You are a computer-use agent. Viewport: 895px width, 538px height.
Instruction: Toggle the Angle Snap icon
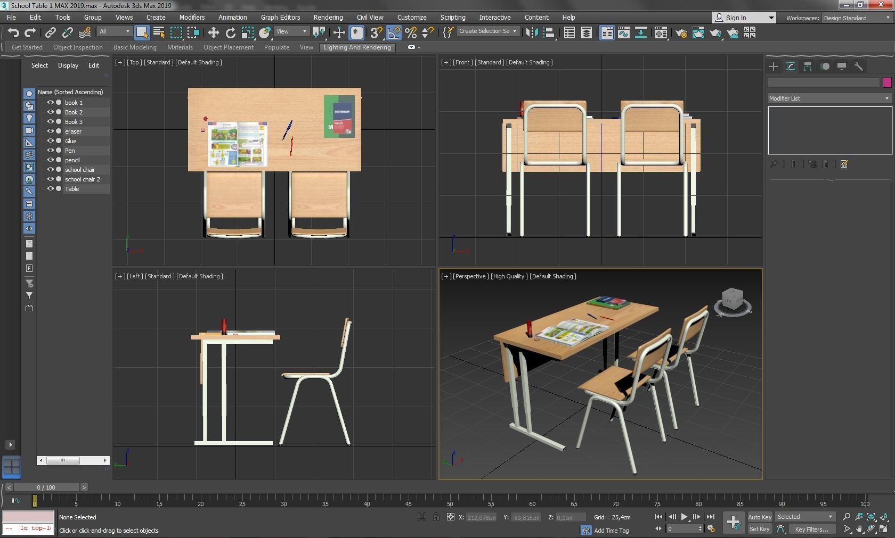(394, 33)
